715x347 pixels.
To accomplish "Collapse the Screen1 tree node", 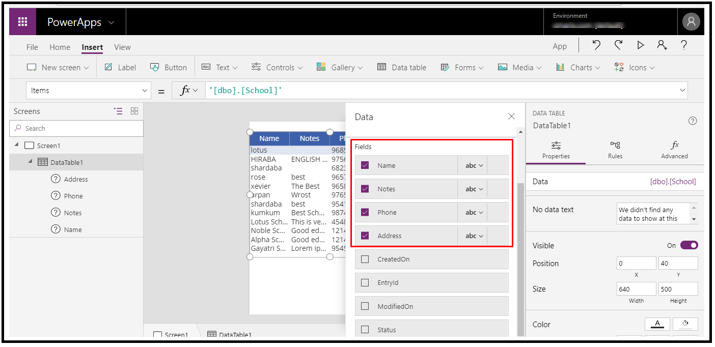I will (x=17, y=145).
